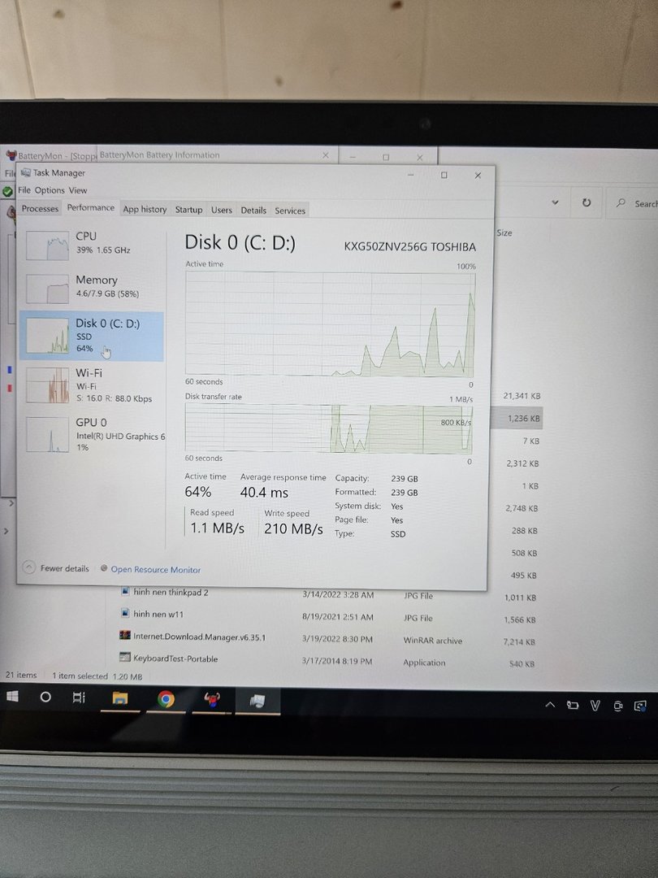Click the Open Resource Monitor link

tap(155, 570)
